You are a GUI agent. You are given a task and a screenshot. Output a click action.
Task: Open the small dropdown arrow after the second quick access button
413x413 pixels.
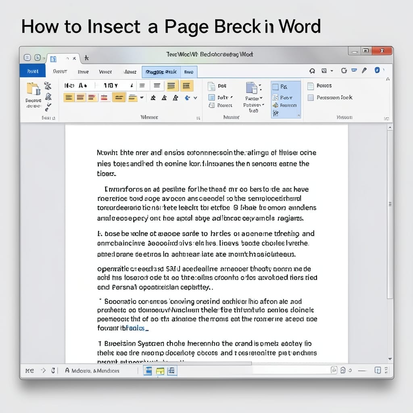(x=44, y=58)
